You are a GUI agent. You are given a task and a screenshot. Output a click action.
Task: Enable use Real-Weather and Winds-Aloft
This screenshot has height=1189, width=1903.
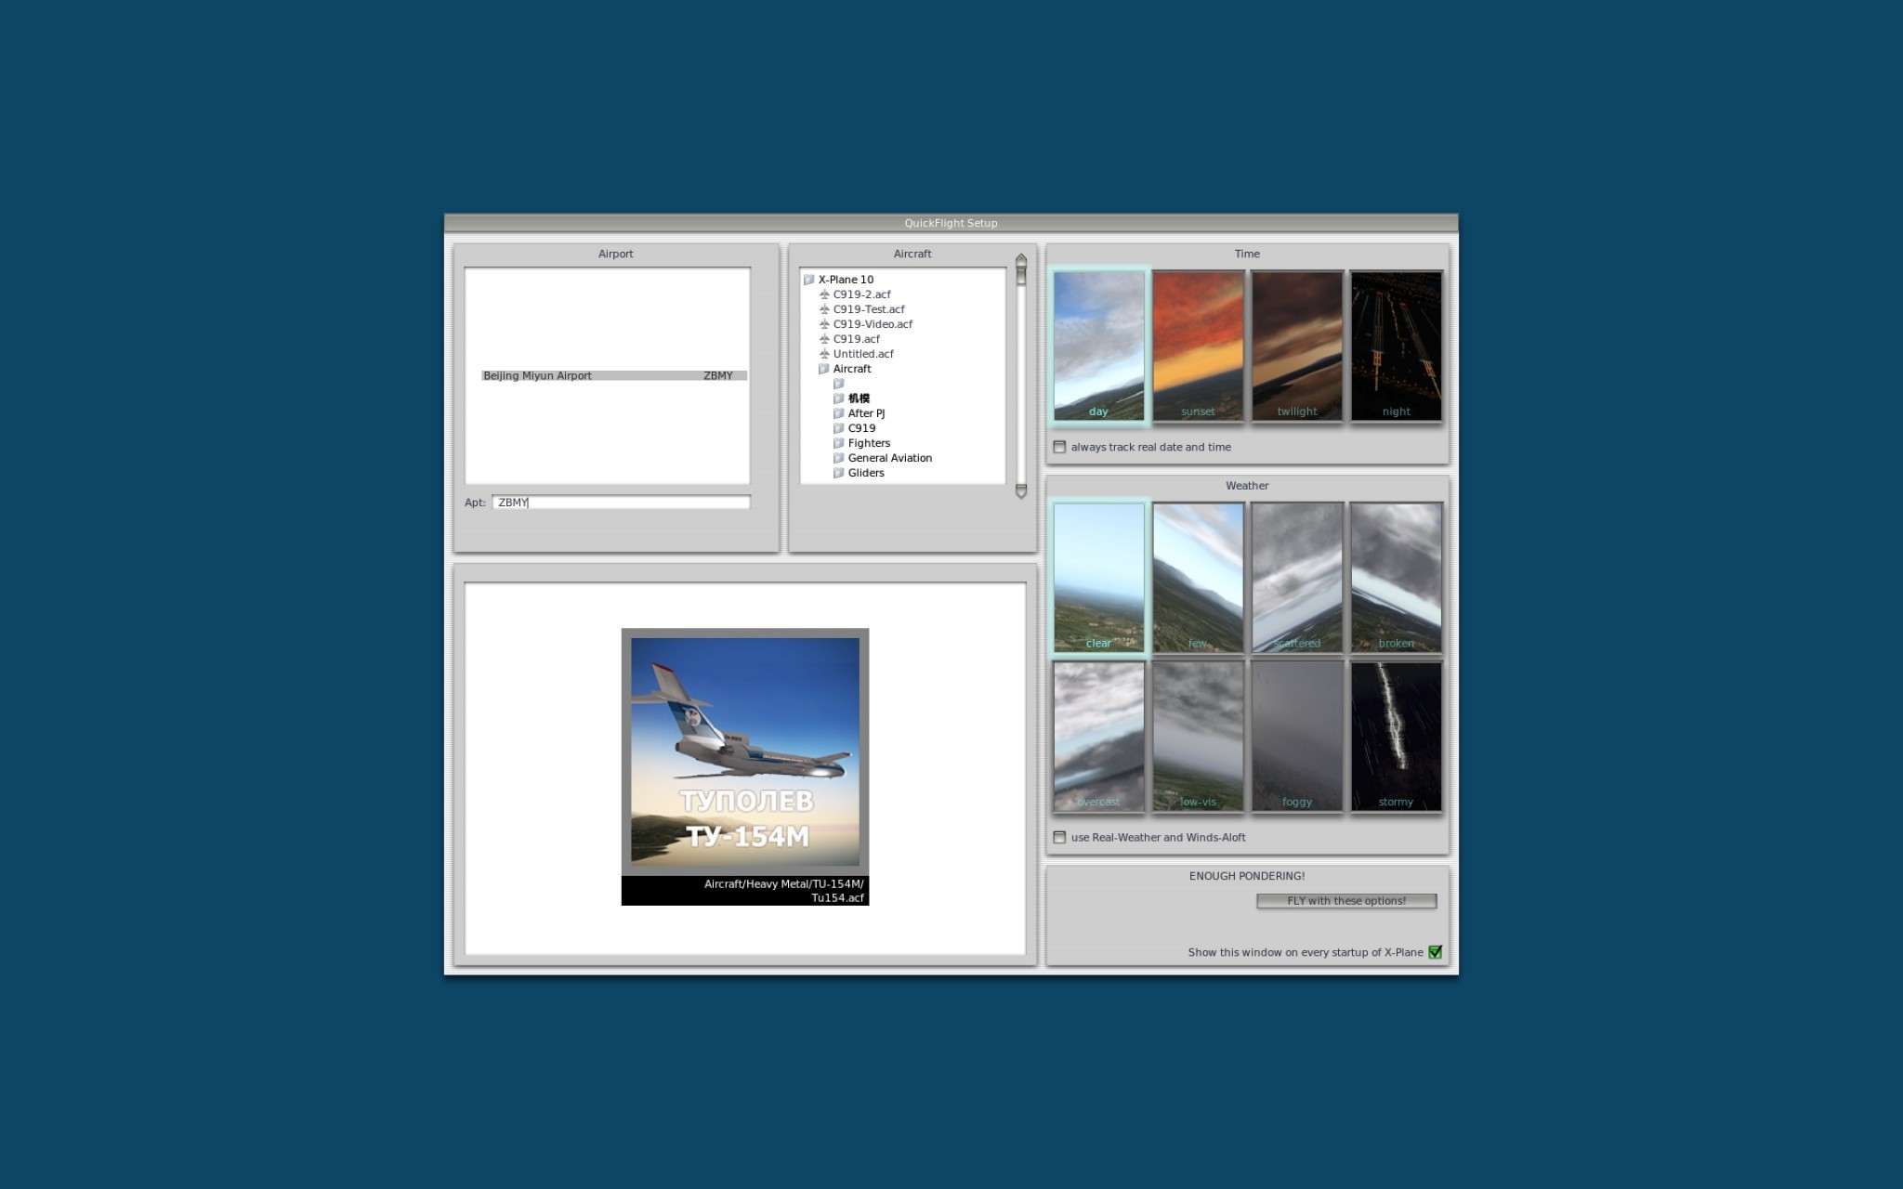point(1059,837)
